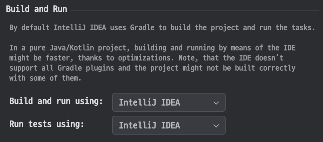The image size is (323, 142).
Task: Click the "Build and run using:" label
Action: coord(56,101)
